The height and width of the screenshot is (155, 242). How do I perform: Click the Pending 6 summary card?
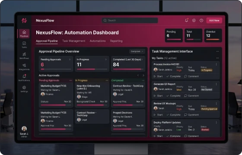174,35
